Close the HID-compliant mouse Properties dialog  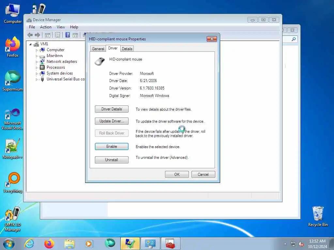click(x=212, y=39)
